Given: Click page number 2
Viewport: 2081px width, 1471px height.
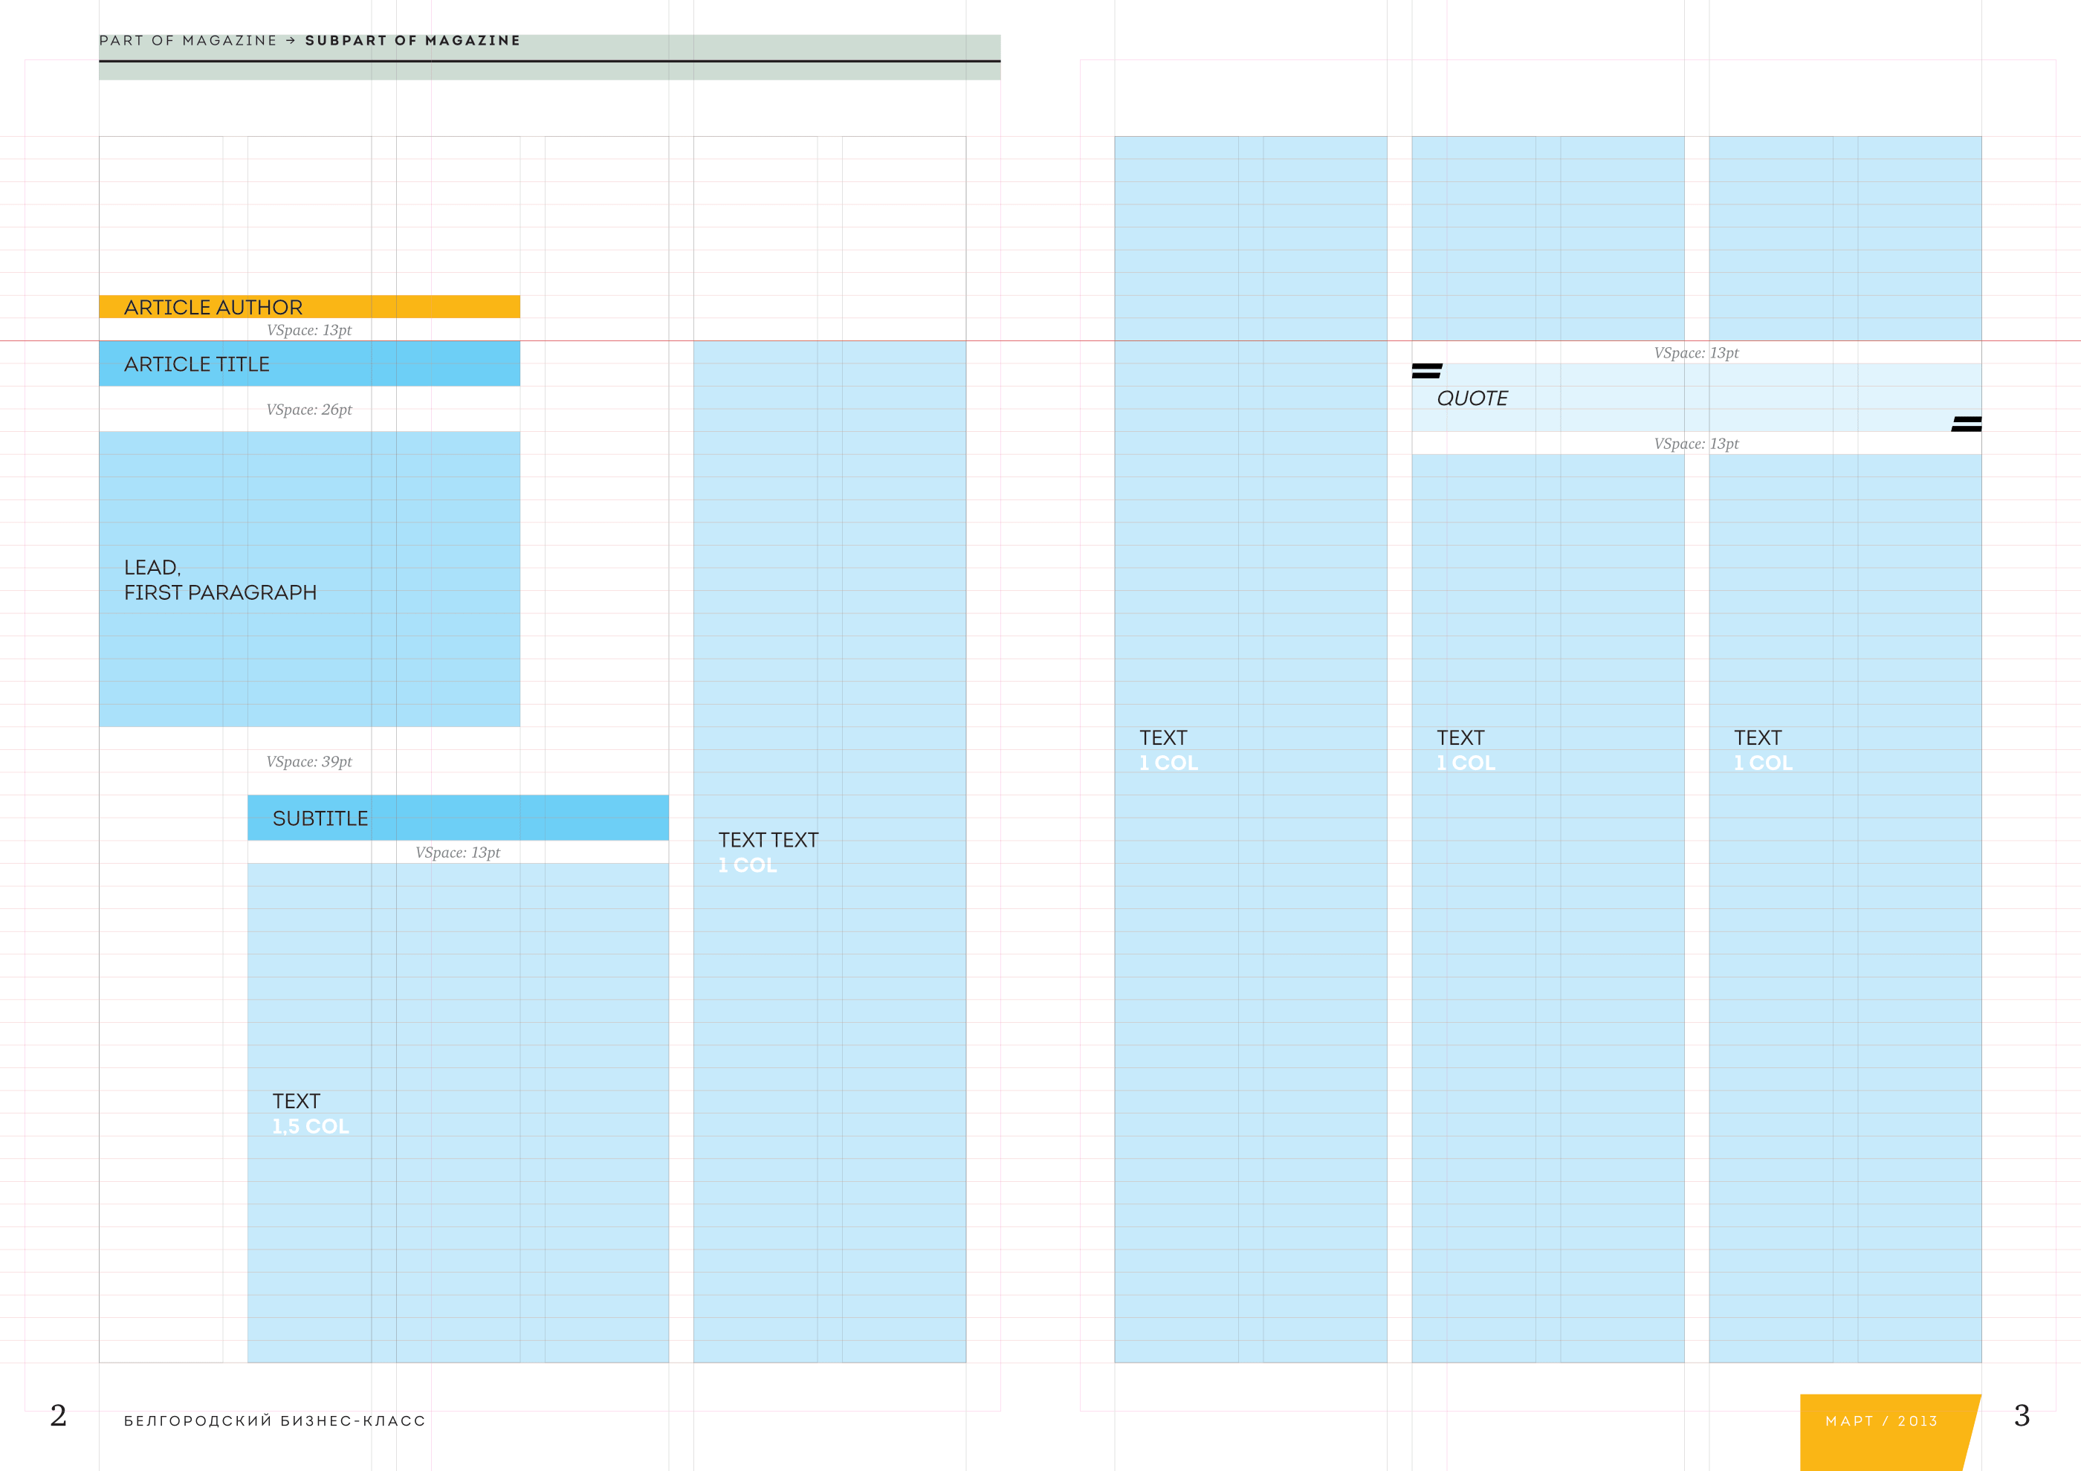Looking at the screenshot, I should coord(58,1416).
